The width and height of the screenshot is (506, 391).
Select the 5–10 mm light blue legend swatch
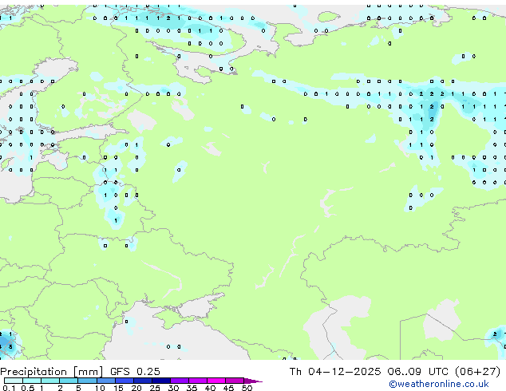pos(87,381)
